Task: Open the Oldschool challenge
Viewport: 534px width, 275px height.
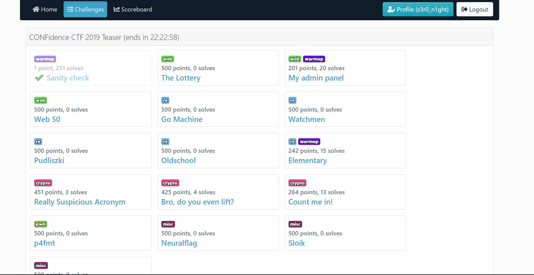Action: pyautogui.click(x=179, y=161)
